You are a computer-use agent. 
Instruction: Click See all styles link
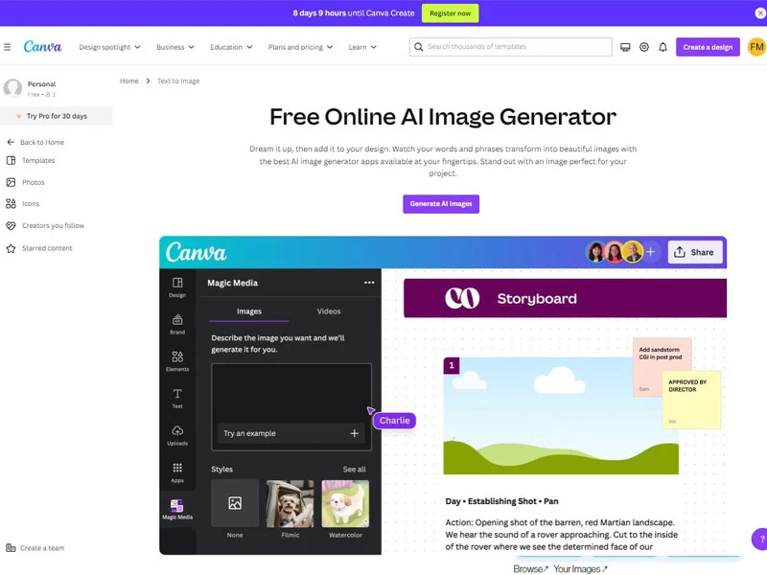coord(354,470)
